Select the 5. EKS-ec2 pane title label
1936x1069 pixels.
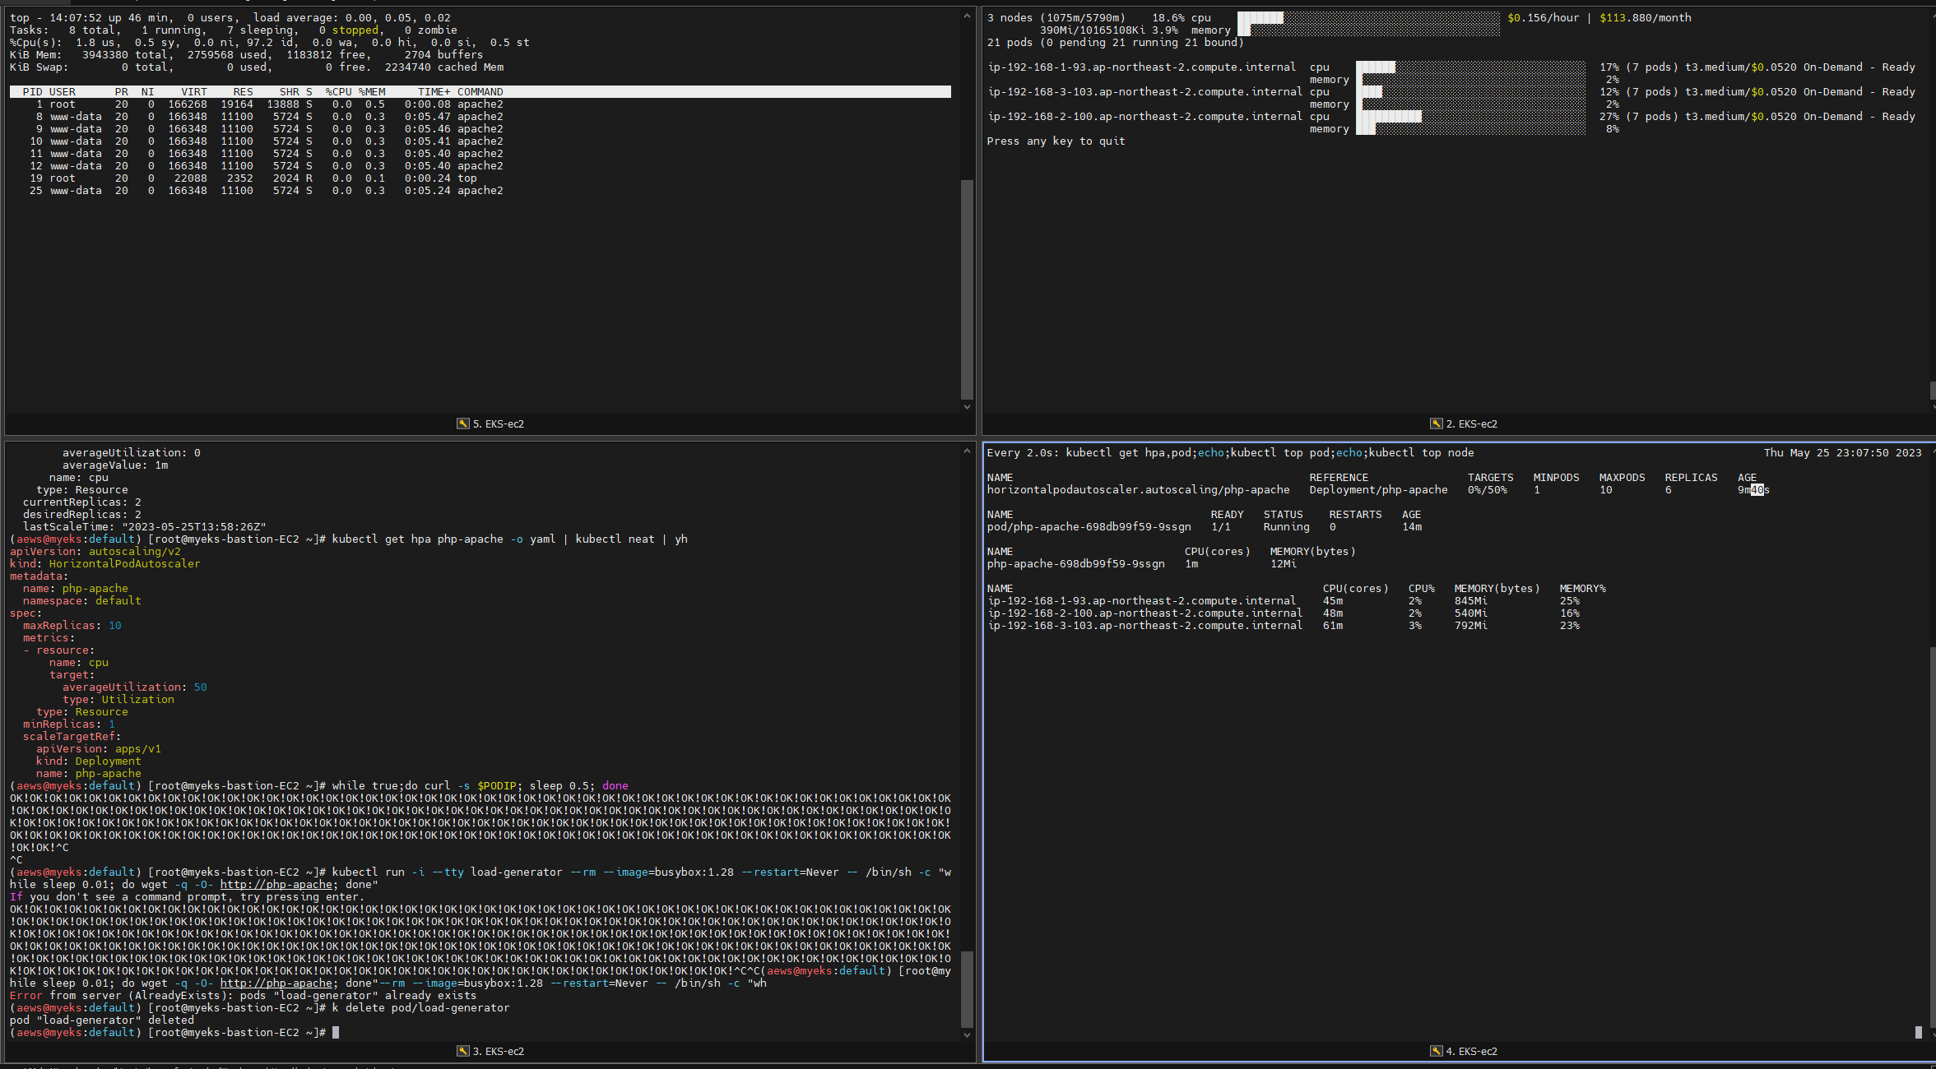[499, 423]
